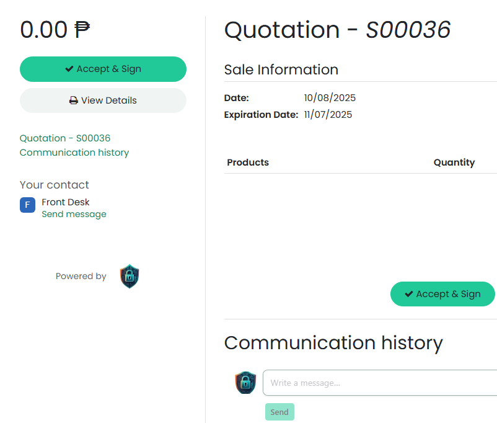This screenshot has height=423, width=497.
Task: Open the Send message link under Front Desk
Action: (x=74, y=214)
